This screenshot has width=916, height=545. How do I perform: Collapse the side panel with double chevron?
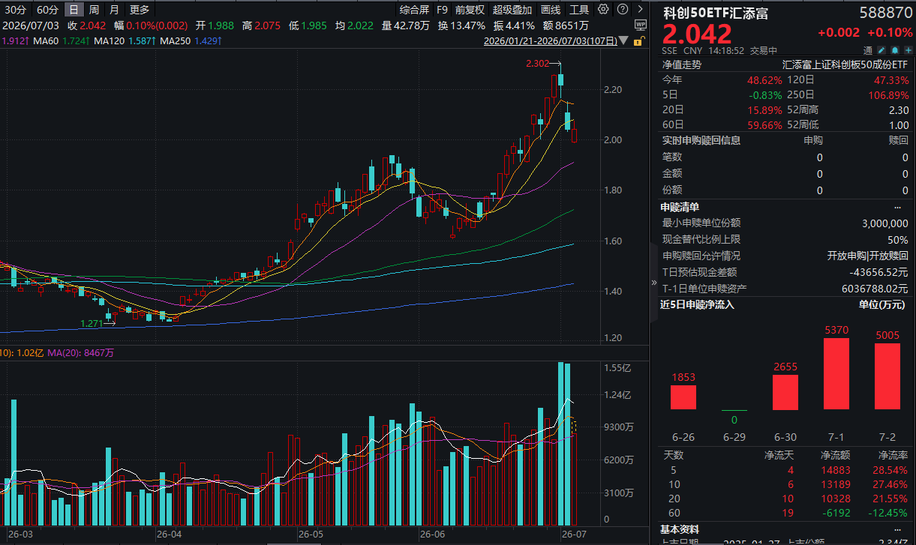click(653, 282)
